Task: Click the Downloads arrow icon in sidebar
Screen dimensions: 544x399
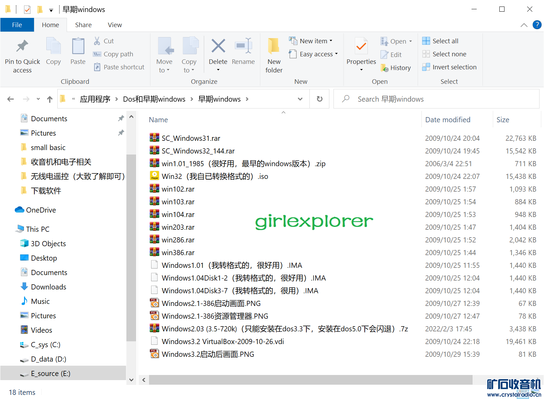Action: (x=24, y=287)
